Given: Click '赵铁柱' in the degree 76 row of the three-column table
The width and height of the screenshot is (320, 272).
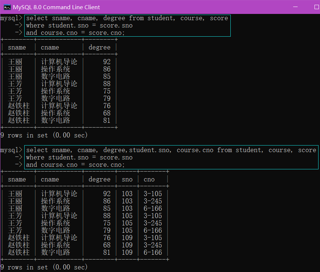Looking at the screenshot, I should (x=19, y=106).
